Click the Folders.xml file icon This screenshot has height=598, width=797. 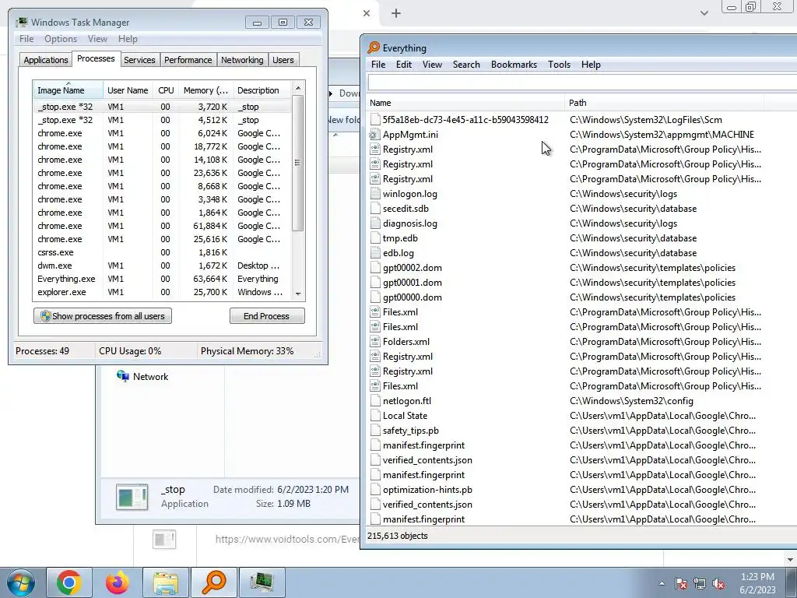(x=374, y=342)
